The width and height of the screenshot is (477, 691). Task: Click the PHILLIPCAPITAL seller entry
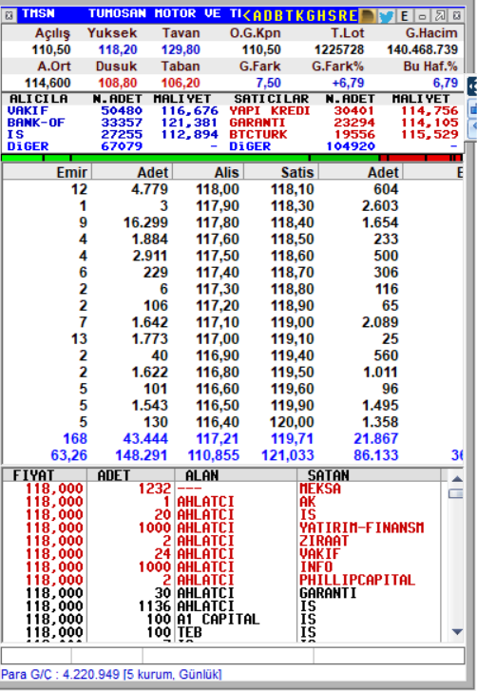click(x=357, y=580)
